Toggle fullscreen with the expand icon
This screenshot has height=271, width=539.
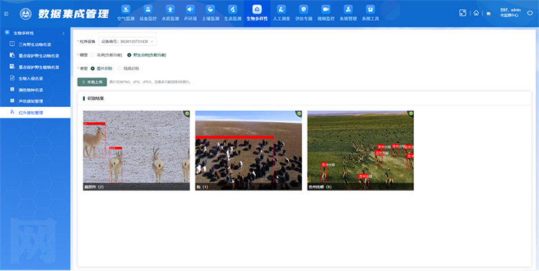(x=463, y=13)
